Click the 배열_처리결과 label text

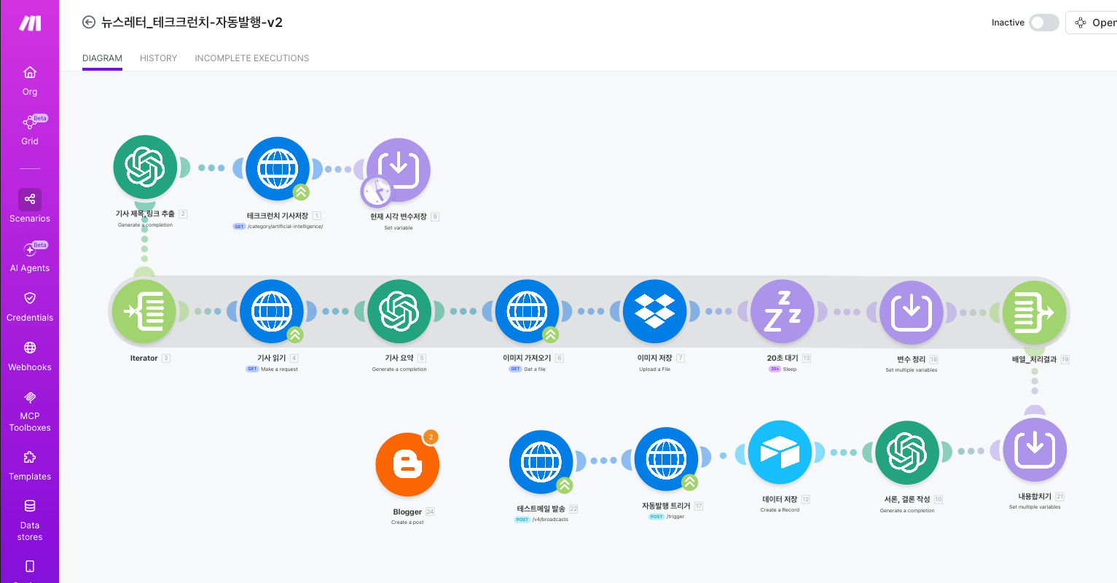pyautogui.click(x=1034, y=359)
